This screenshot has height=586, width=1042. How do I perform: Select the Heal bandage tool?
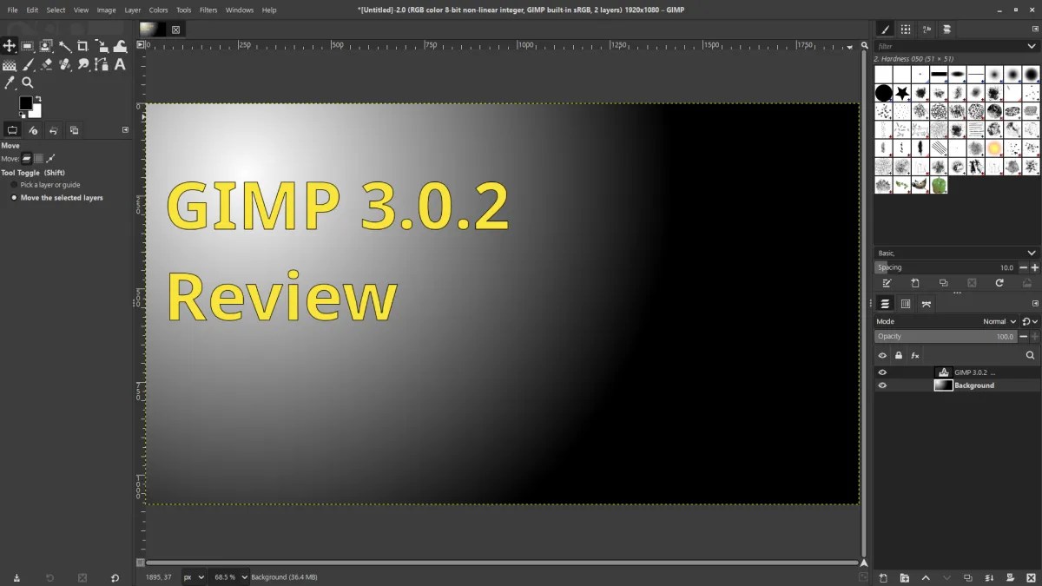(x=65, y=64)
